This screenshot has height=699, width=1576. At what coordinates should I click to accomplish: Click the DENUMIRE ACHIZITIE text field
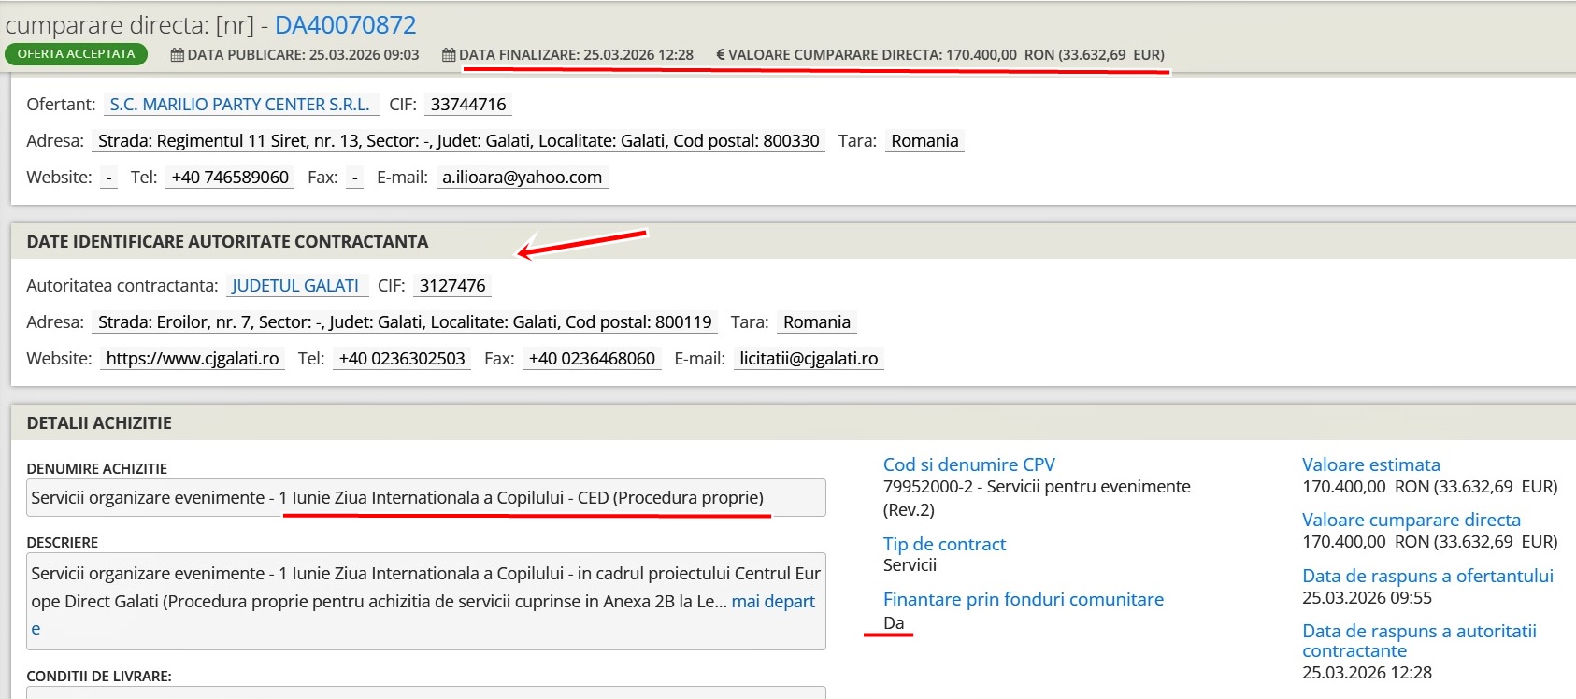coord(426,497)
